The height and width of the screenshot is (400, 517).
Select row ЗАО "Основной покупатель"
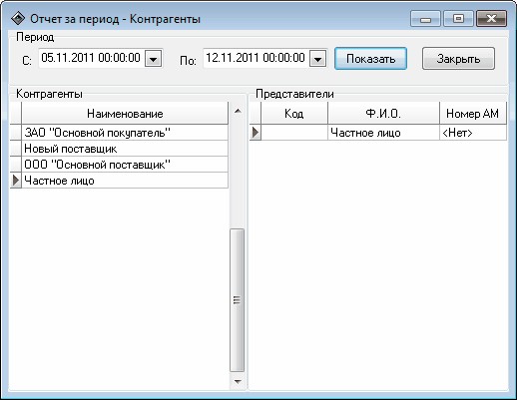125,133
